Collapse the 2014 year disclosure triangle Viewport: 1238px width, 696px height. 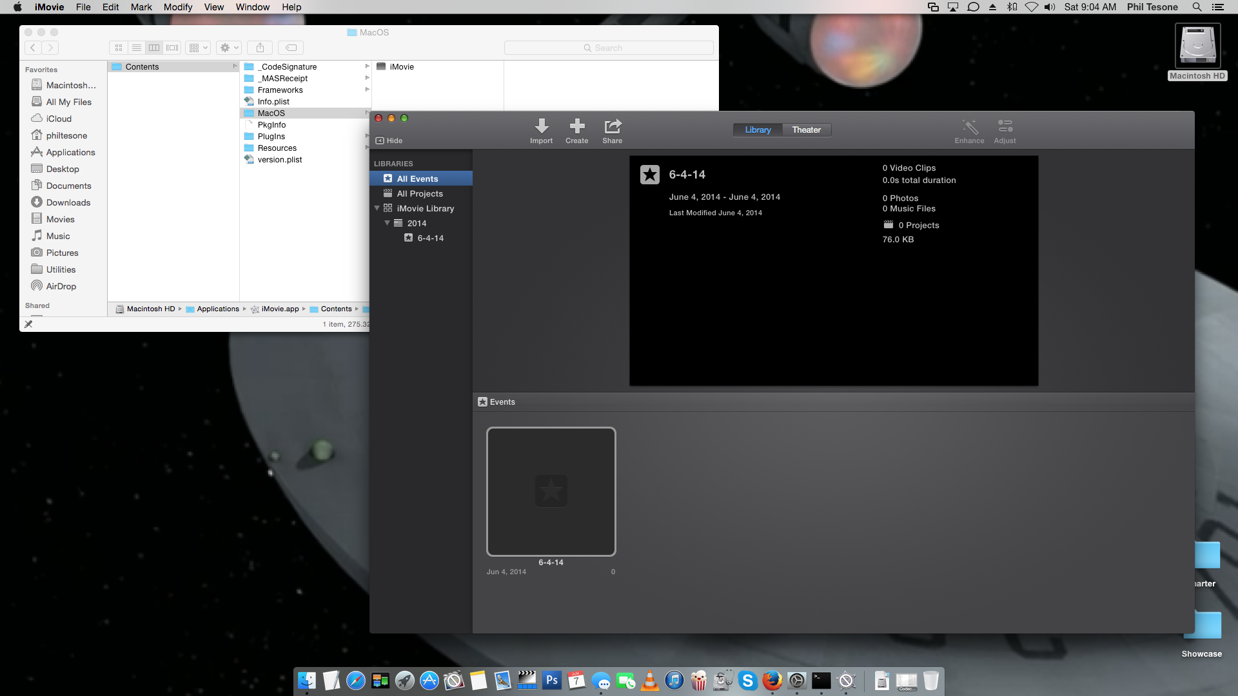pos(388,223)
